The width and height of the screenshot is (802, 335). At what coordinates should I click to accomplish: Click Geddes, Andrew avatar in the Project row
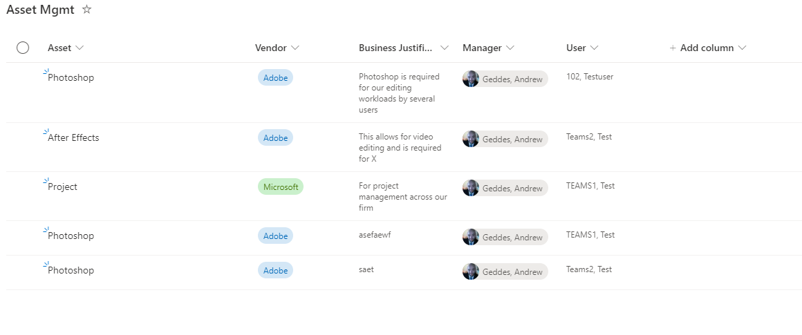click(471, 188)
